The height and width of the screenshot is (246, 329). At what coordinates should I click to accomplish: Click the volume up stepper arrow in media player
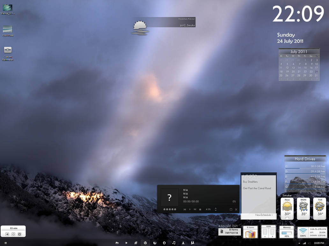point(216,208)
